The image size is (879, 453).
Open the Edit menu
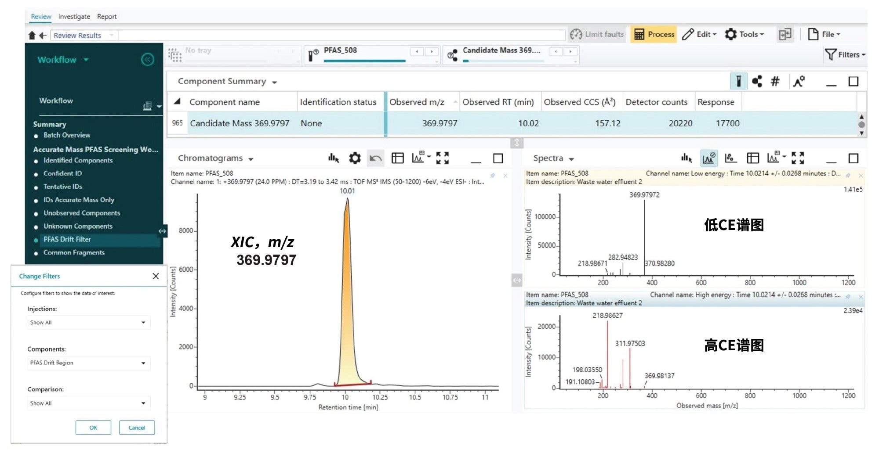coord(699,34)
